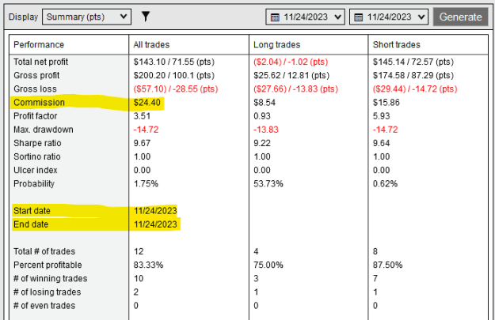This screenshot has height=320, width=495.
Task: Select the All trades column header
Action: (x=151, y=45)
